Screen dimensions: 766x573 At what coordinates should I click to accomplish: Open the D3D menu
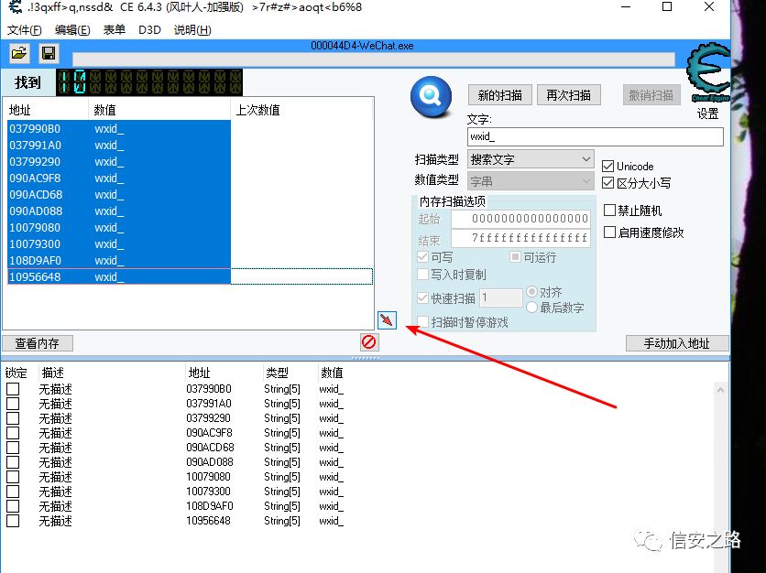tap(149, 30)
